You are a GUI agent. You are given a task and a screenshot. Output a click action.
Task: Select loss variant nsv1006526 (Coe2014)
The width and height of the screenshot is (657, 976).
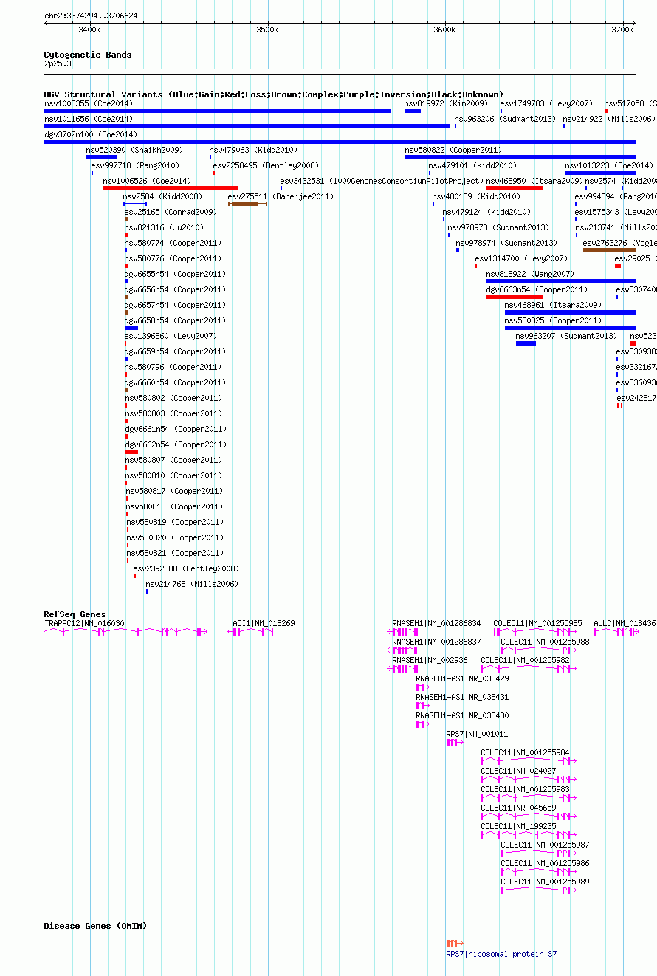click(147, 182)
